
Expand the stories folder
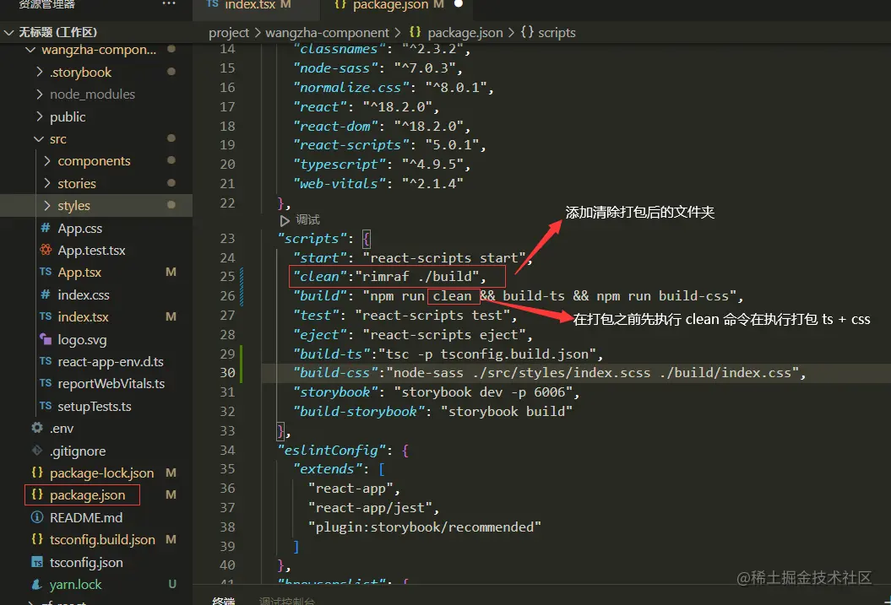[47, 183]
